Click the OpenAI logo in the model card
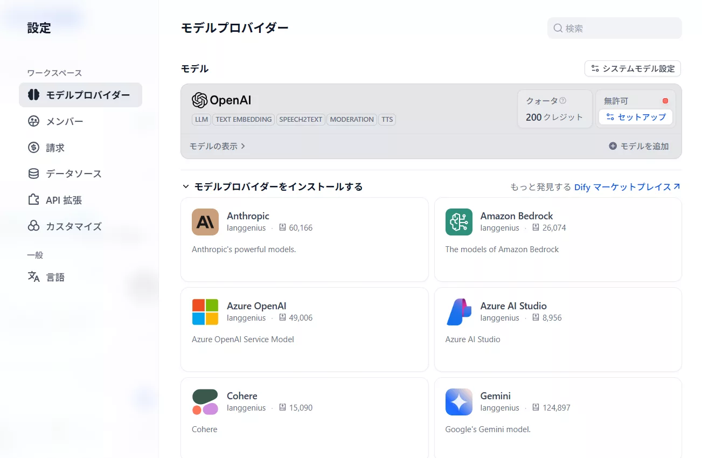Image resolution: width=702 pixels, height=458 pixels. pos(221,100)
